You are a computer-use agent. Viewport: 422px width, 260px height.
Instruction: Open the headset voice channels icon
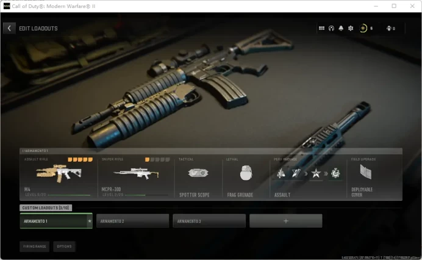click(x=331, y=28)
